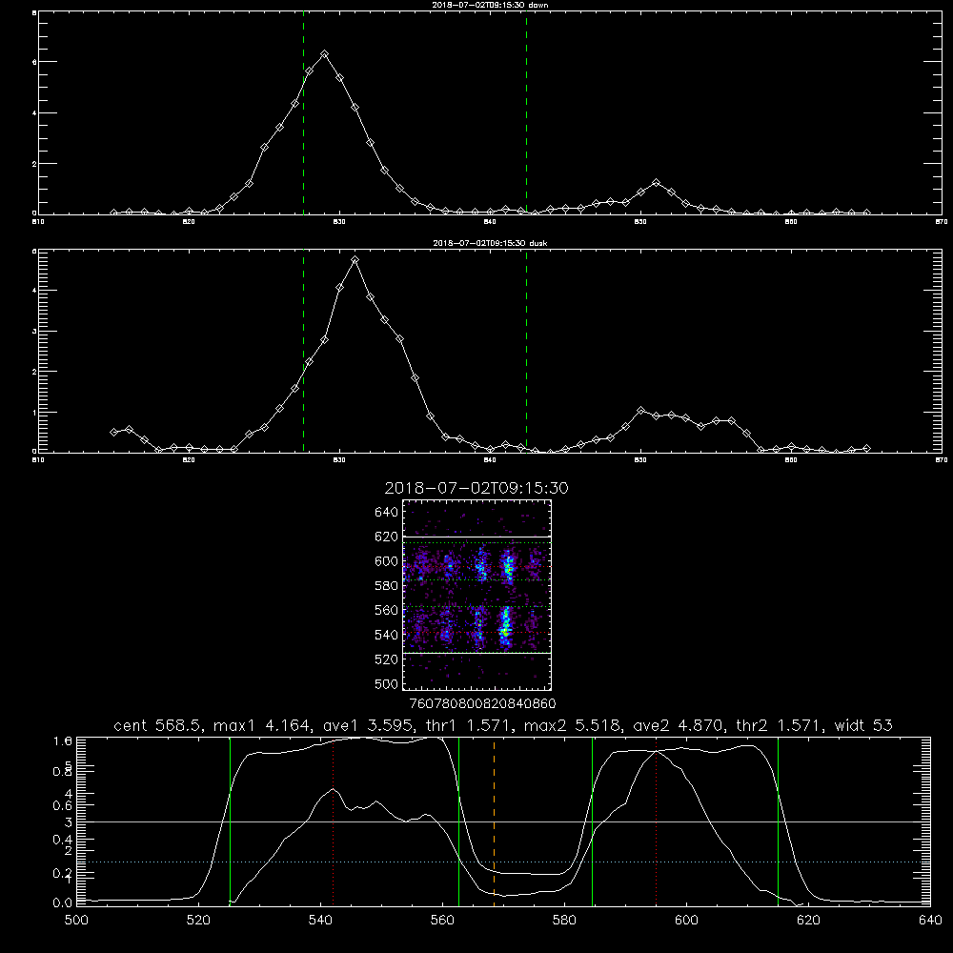Click the peak diamond marker of the dusk curve

(355, 260)
